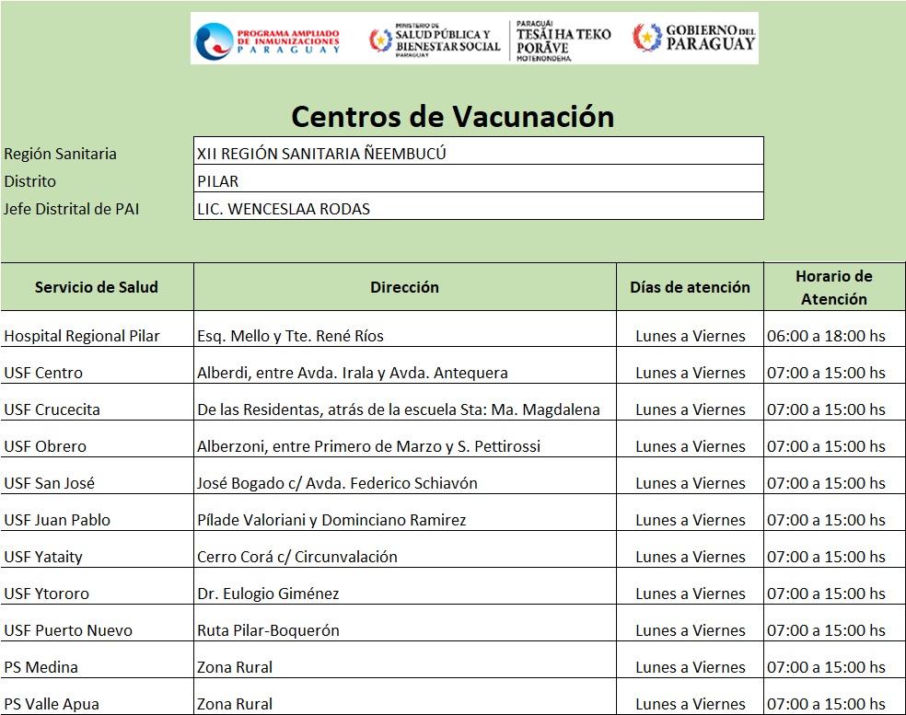Click the PS Valle Apua row label

(x=52, y=704)
